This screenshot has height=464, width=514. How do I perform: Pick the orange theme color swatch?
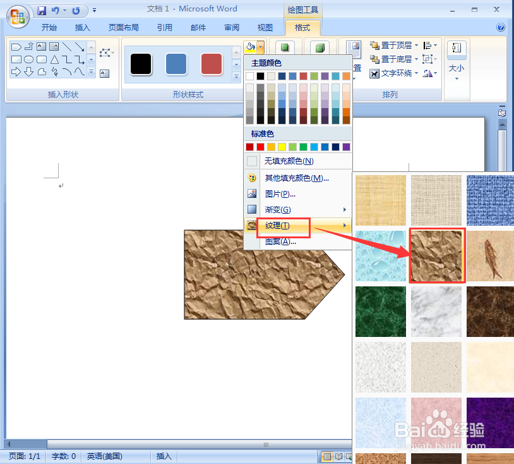(x=346, y=76)
